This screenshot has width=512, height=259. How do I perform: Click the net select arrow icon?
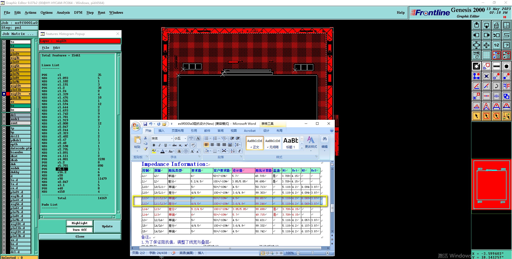506,116
